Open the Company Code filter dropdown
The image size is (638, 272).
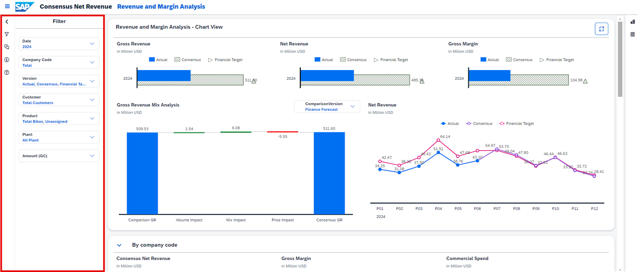pyautogui.click(x=59, y=62)
